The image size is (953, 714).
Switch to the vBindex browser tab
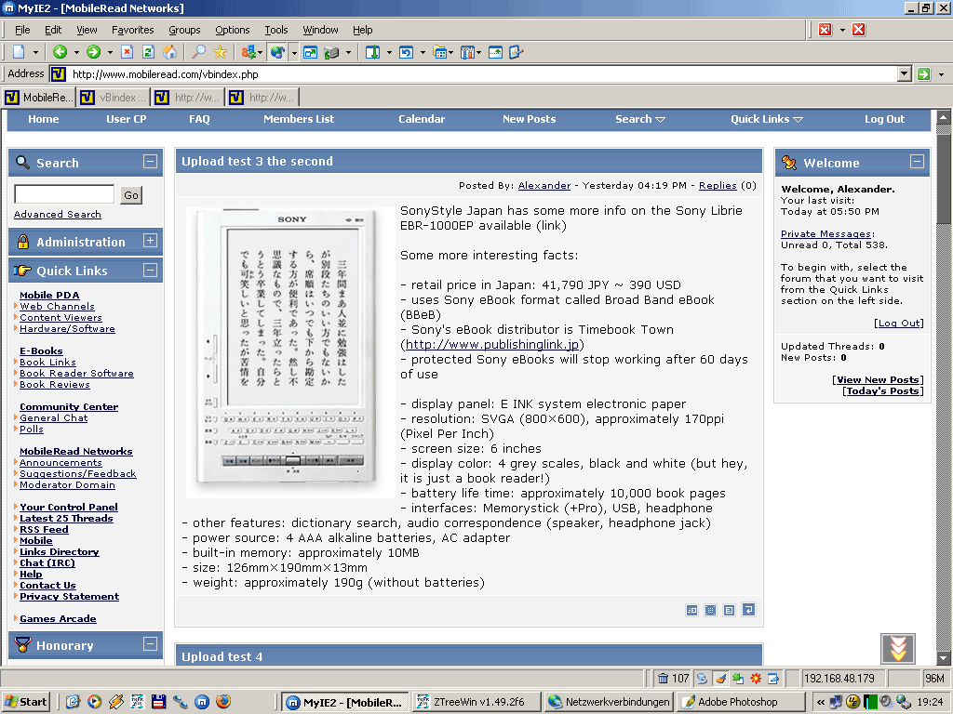pyautogui.click(x=113, y=97)
